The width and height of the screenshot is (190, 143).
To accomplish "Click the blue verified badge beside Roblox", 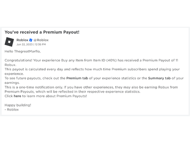I will click(x=31, y=40).
